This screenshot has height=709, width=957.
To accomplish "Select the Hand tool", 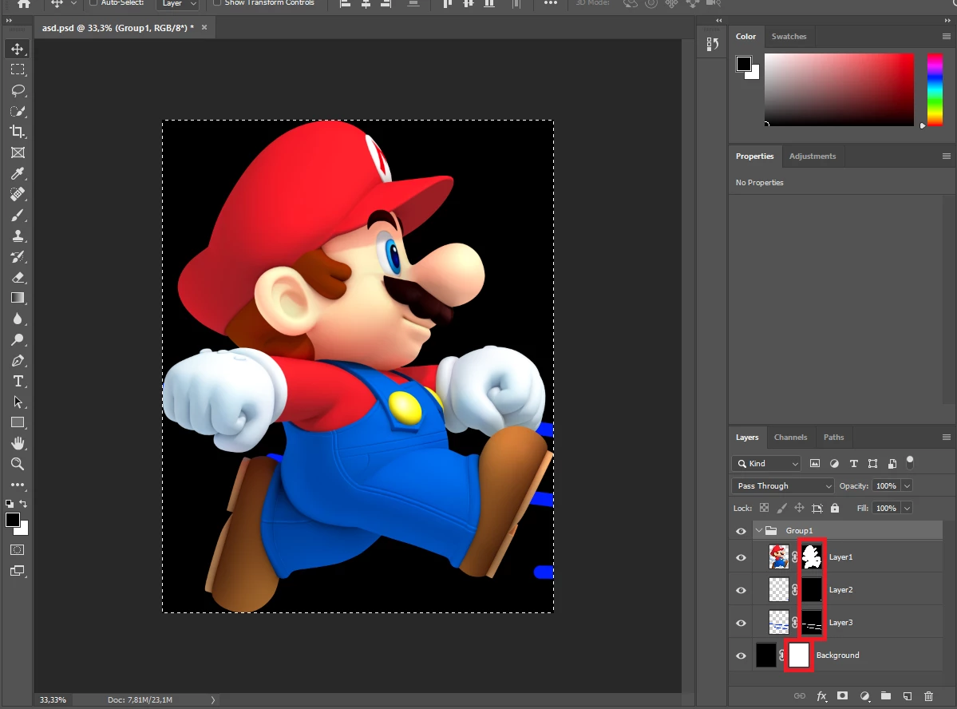I will click(x=18, y=443).
